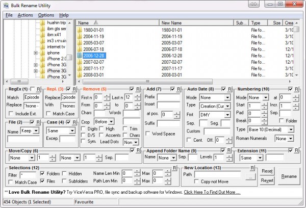Click the folder icon for 1980-01-01
306x208 pixels.
80,30
